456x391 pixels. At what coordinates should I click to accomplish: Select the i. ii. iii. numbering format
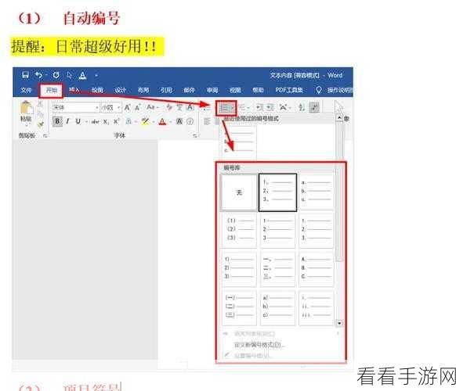coord(316,307)
